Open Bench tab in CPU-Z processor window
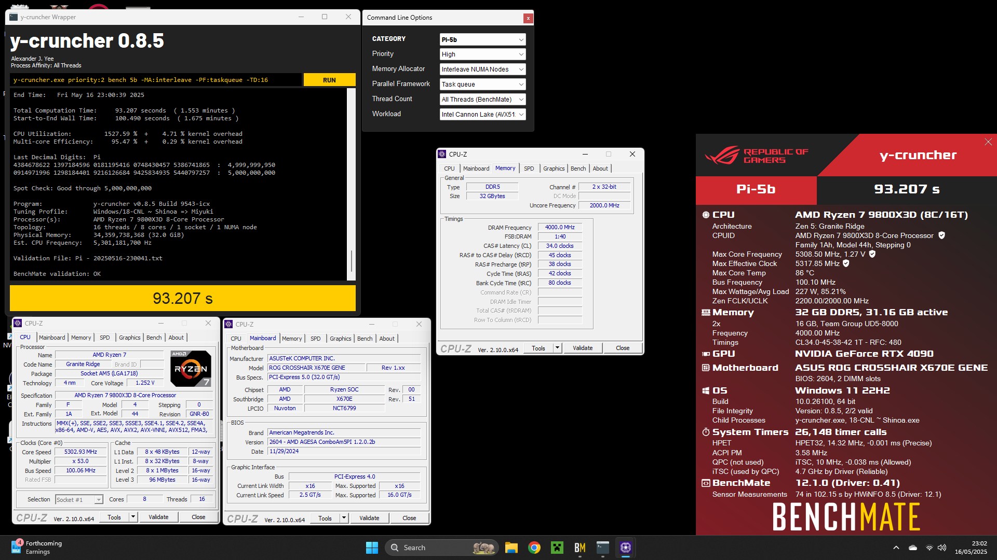 coord(154,338)
